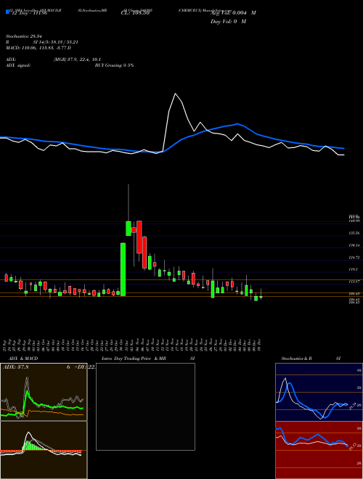This screenshot has height=479, width=363.
Task: Click the 'Intra Day Trading Price & MR' title
Action: pos(134,359)
